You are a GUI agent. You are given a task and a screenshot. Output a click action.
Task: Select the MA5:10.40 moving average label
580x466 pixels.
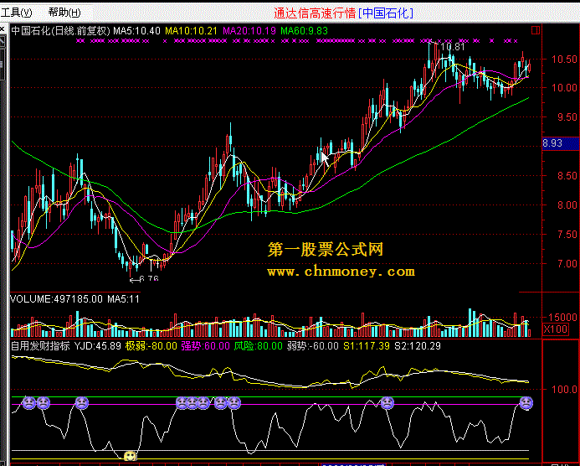click(137, 31)
